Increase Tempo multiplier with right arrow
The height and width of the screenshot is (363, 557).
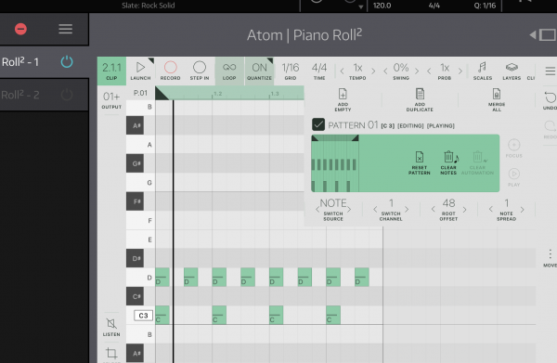(x=373, y=71)
